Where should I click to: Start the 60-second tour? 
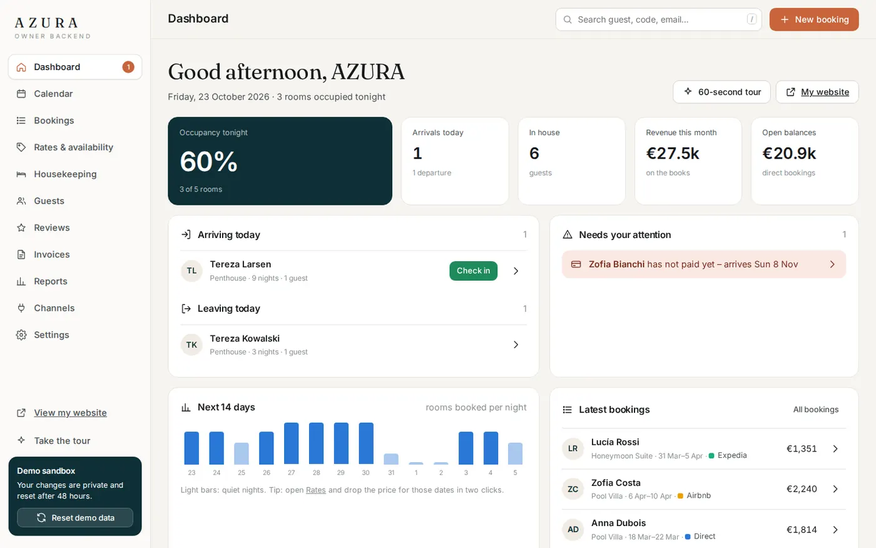721,92
